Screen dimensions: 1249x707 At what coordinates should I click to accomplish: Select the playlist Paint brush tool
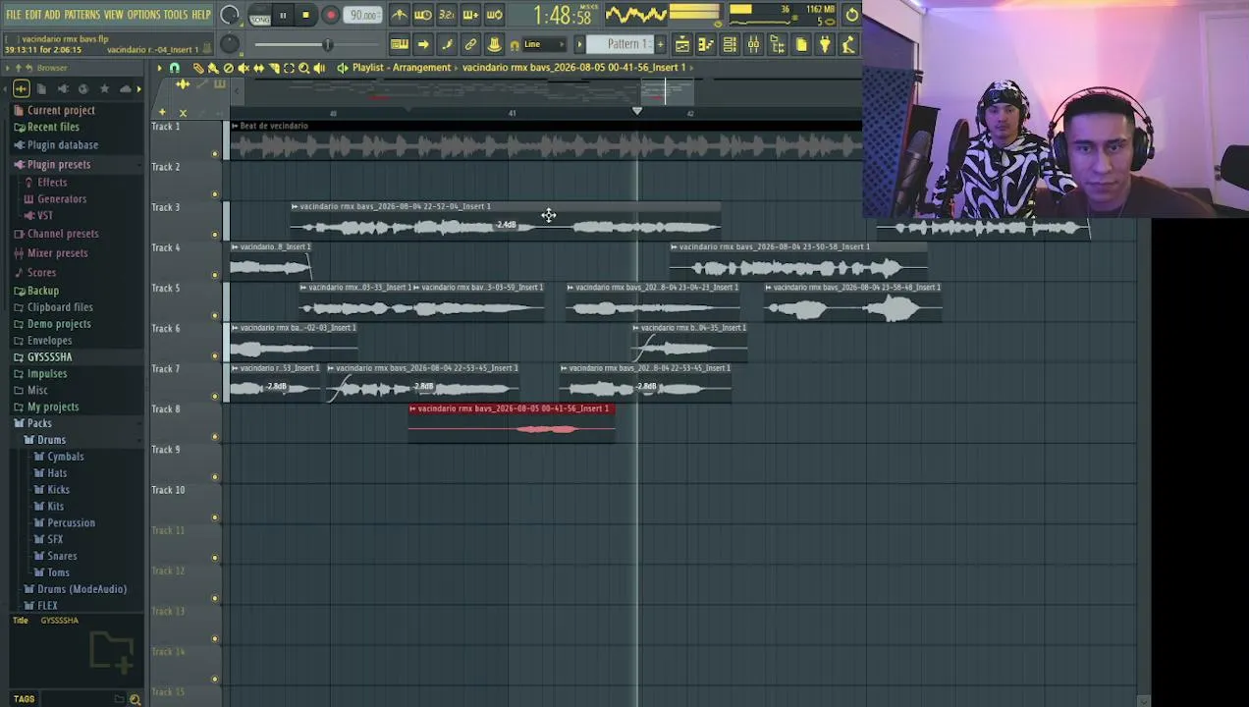[212, 68]
